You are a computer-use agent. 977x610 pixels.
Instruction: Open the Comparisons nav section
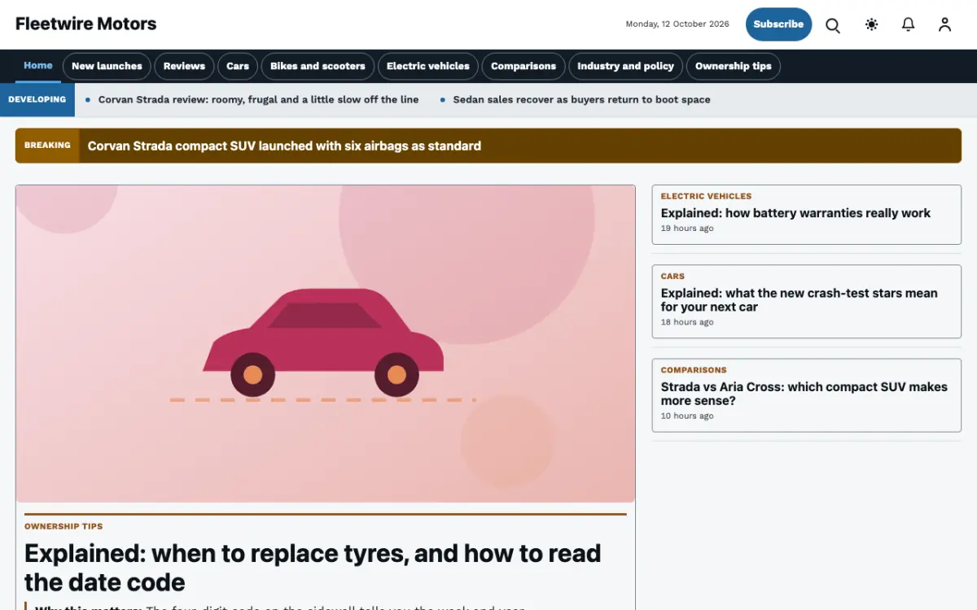click(x=524, y=67)
